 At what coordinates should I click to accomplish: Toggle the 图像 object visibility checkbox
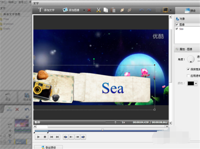[177, 25]
